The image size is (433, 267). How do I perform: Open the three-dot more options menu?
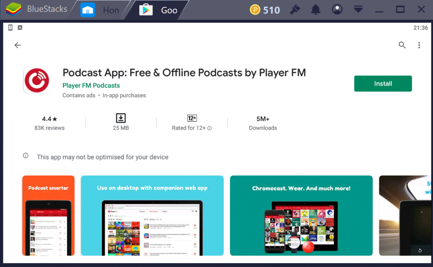[x=419, y=45]
